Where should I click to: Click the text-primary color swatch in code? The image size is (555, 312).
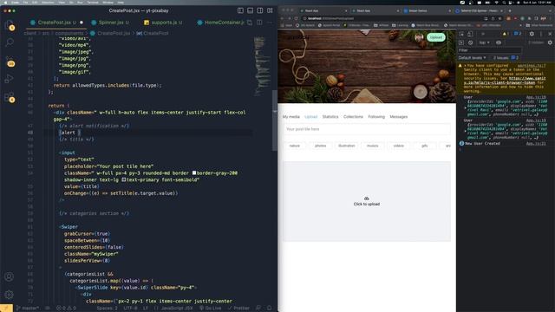tap(123, 179)
